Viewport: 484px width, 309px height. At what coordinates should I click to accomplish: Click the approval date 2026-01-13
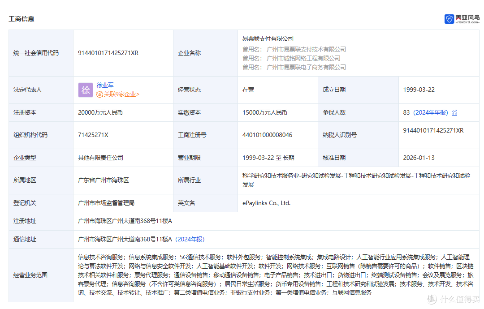tap(419, 158)
